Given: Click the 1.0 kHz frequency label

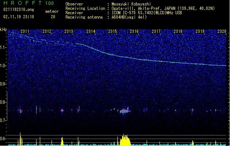Looking at the screenshot, I should click(3, 66).
